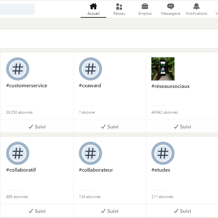Click the #customerservice hashtag icon

(18, 69)
